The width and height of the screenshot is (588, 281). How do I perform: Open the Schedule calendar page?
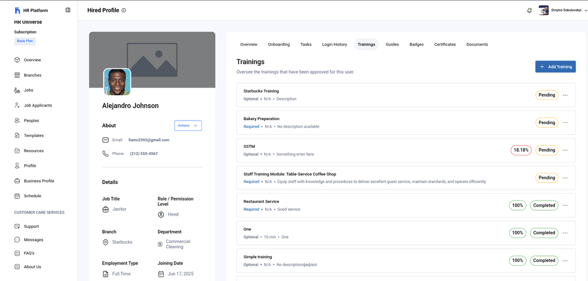tap(32, 196)
